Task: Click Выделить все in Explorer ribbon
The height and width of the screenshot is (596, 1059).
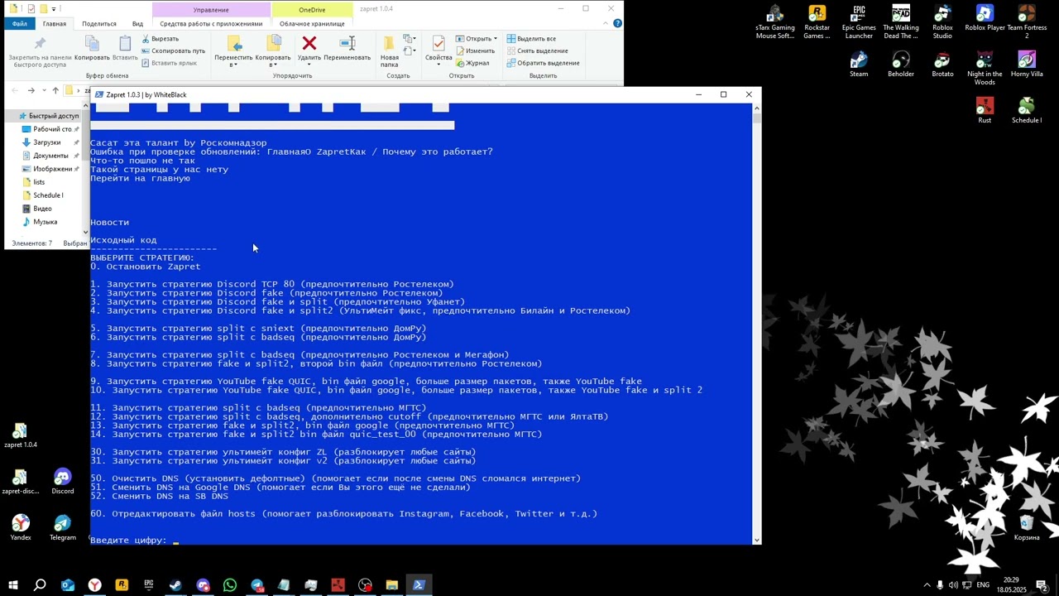Action: (x=531, y=39)
